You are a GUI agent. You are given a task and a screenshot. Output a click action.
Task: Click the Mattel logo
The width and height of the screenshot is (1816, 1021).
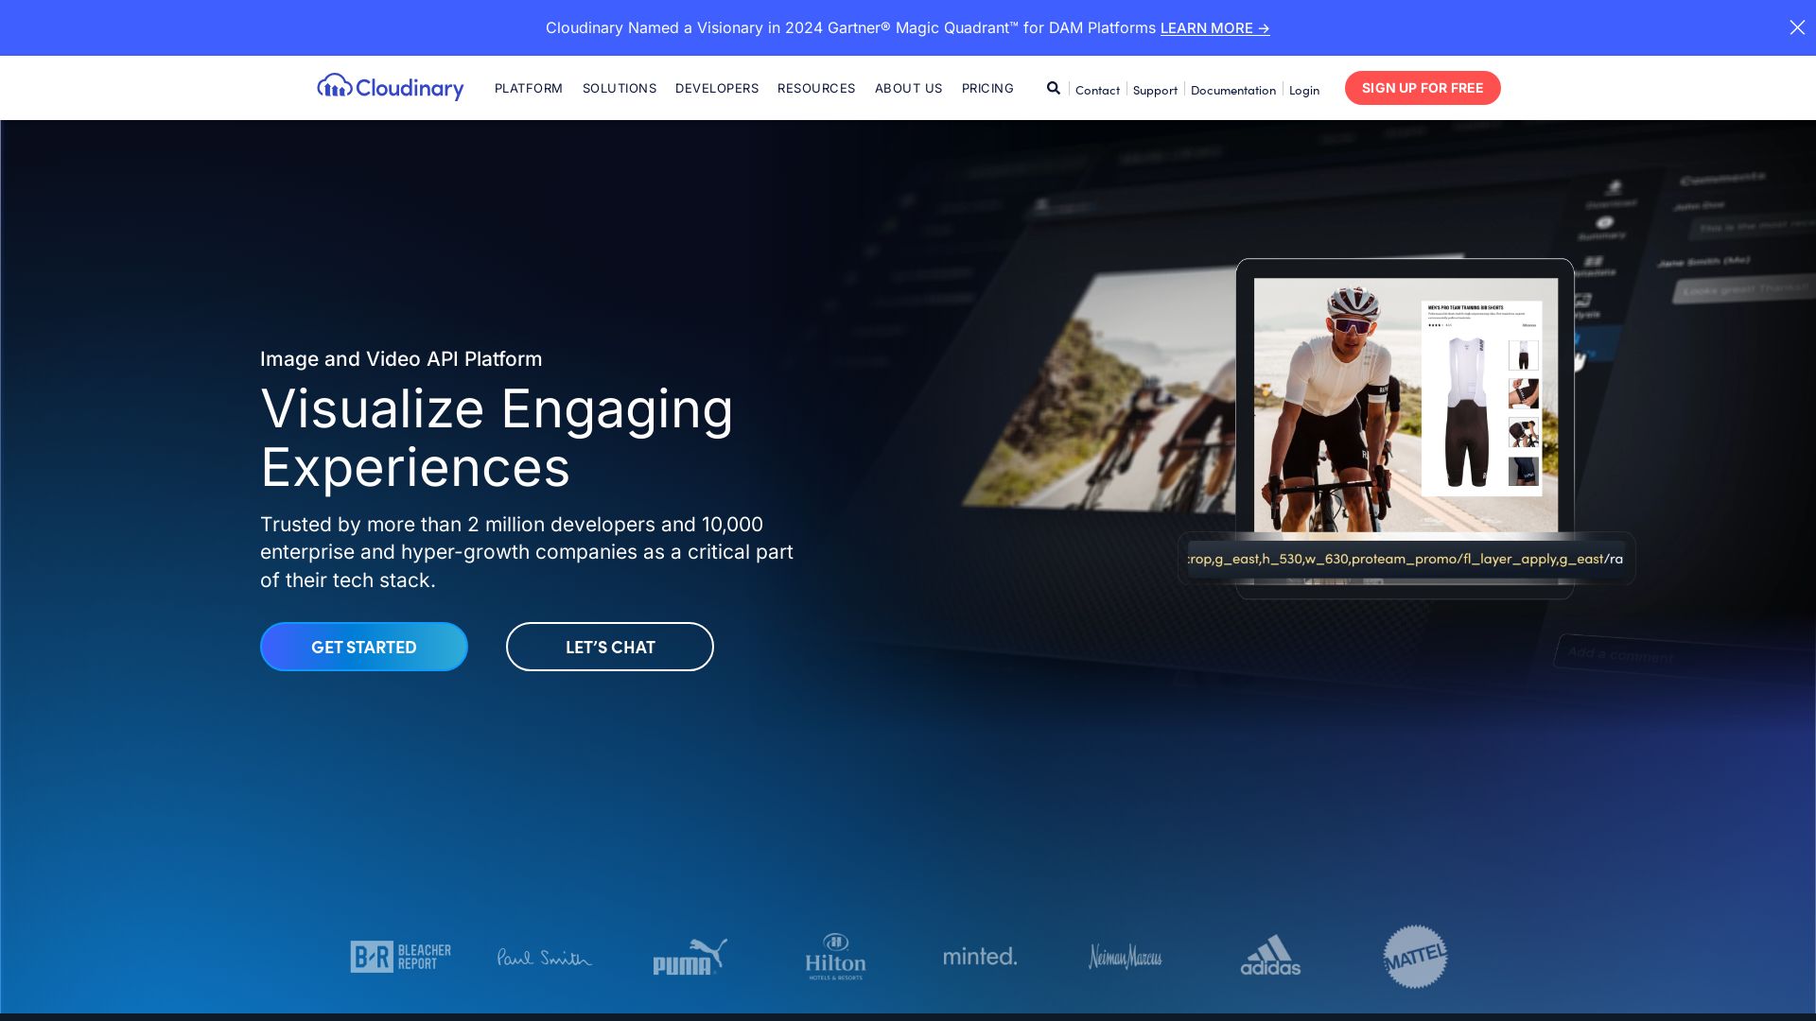pyautogui.click(x=1415, y=957)
